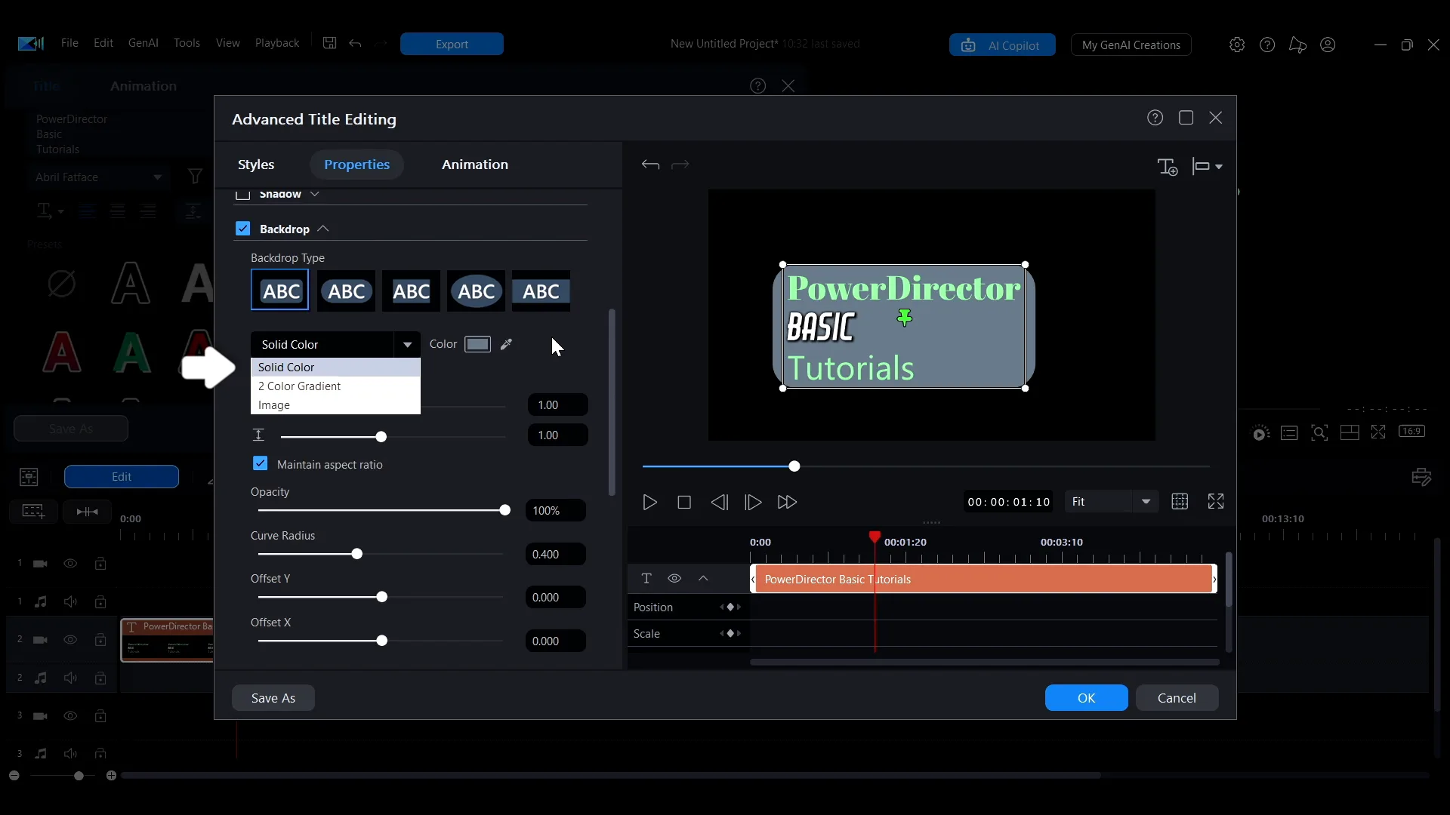Adjust the Curve Radius slider handle
The image size is (1450, 815).
[357, 554]
